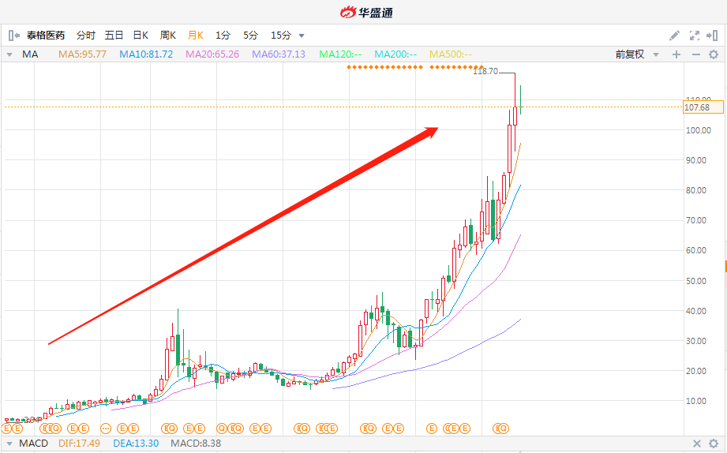Image resolution: width=727 pixels, height=453 pixels.
Task: Expand the MA indicator selector arrow
Action: [x=9, y=54]
